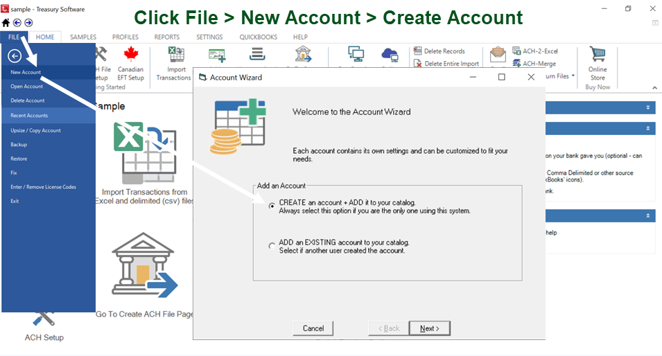Screen dimensions: 662x356
Task: Click the back circle arrow in File menu
Action: (15, 55)
